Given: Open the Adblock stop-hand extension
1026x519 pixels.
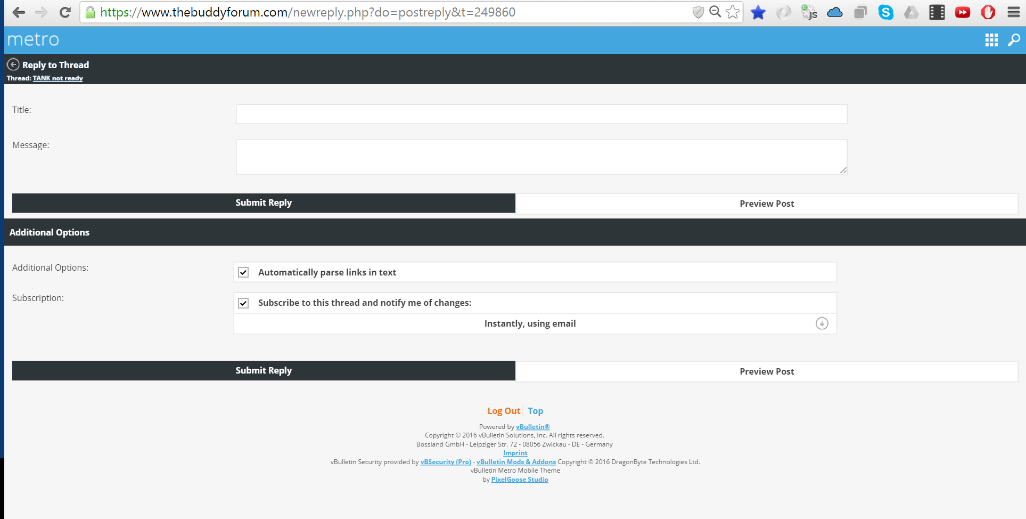Looking at the screenshot, I should tap(988, 12).
